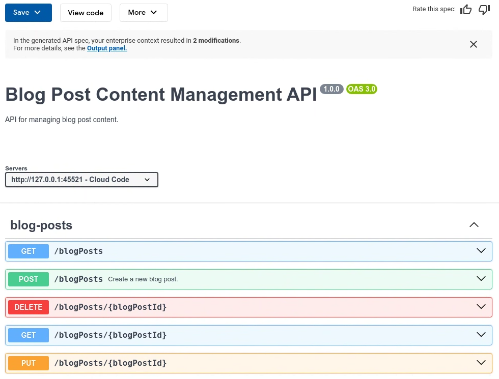Click the View code button
Screen dimensions: 499x379
(86, 13)
